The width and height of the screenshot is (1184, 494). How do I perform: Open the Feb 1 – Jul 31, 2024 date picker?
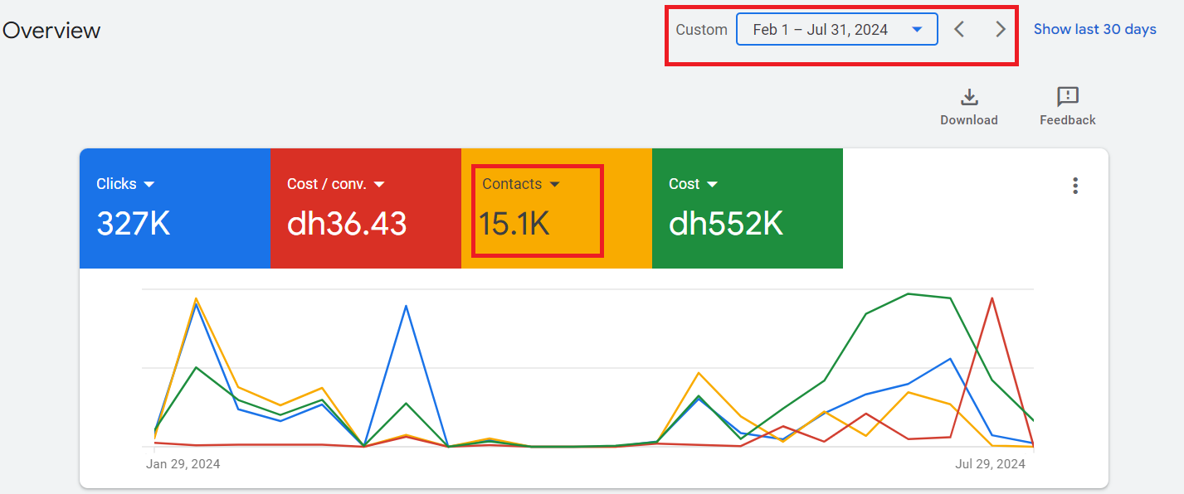coord(837,29)
